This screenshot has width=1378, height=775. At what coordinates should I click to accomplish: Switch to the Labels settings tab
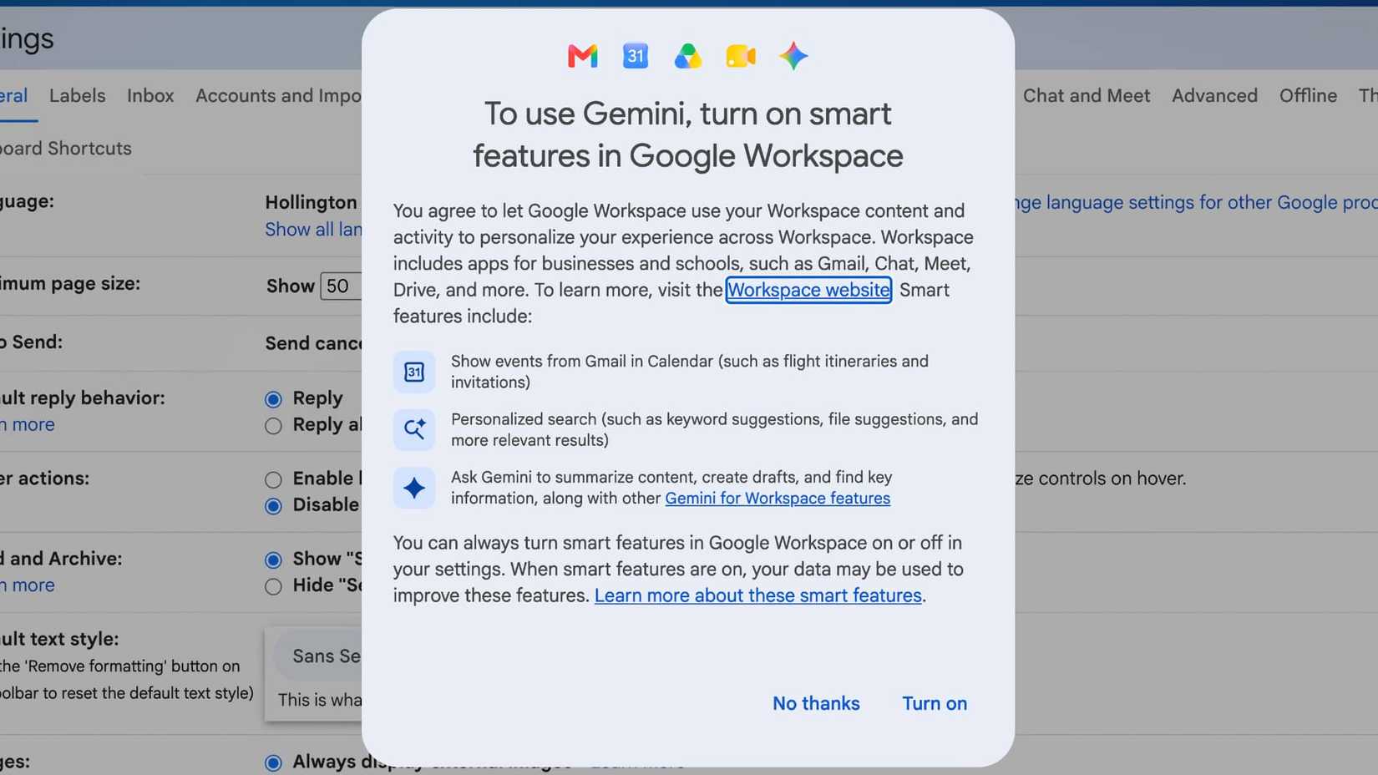[x=78, y=95]
